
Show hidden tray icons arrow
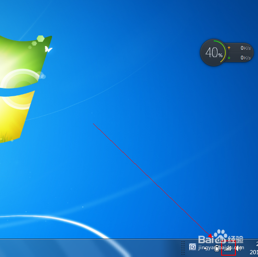[205, 248]
